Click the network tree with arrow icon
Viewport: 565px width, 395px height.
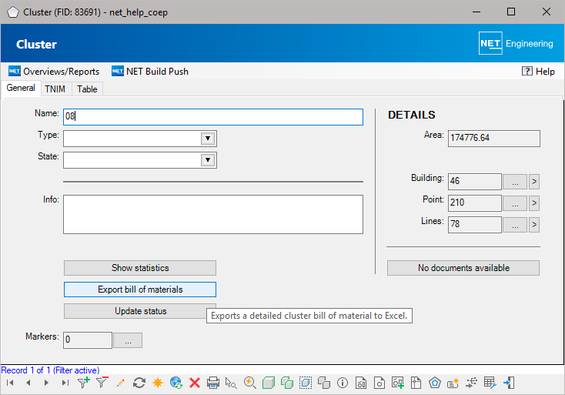tap(471, 383)
